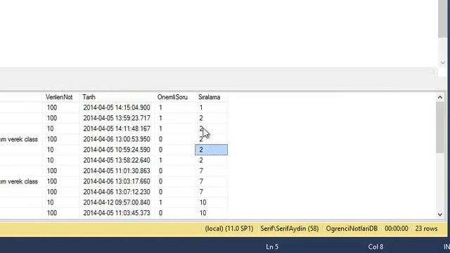The image size is (450, 253).
Task: Click date cell 2014-04-05 14:15:04.900
Action: coord(117,108)
